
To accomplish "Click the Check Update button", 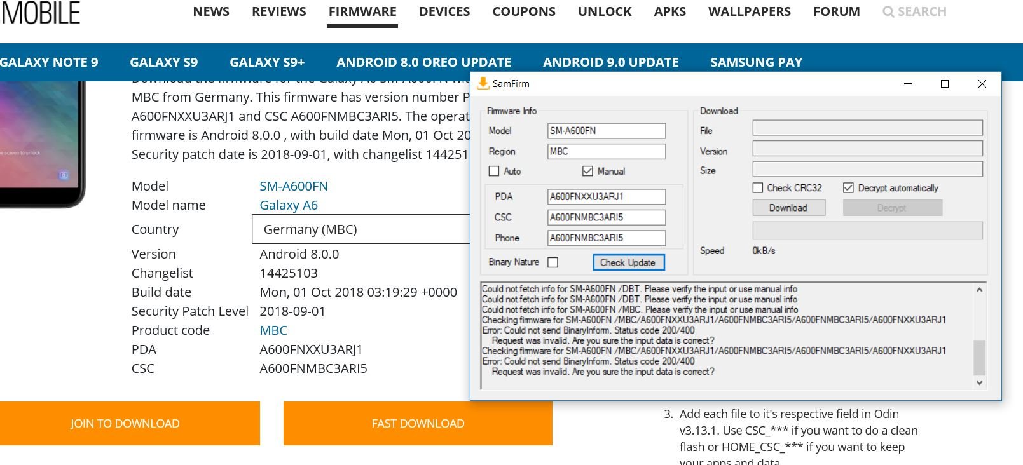I will click(628, 262).
